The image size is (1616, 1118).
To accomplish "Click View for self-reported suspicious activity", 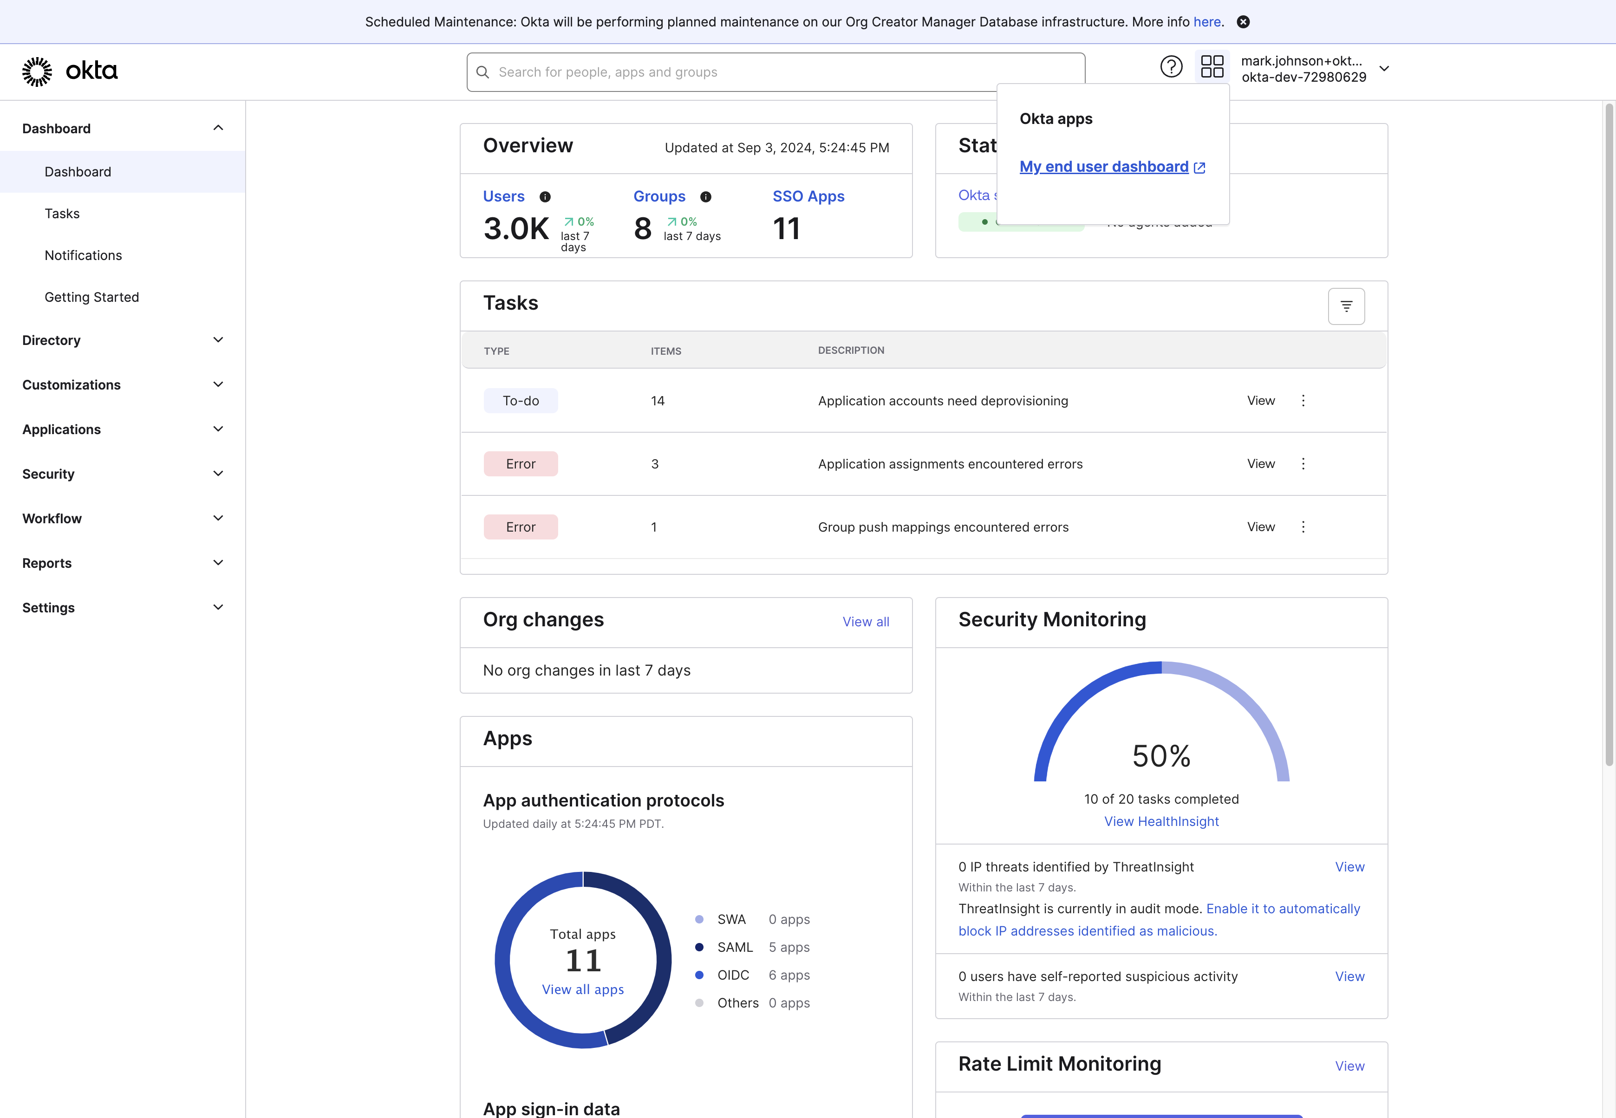I will (1350, 976).
